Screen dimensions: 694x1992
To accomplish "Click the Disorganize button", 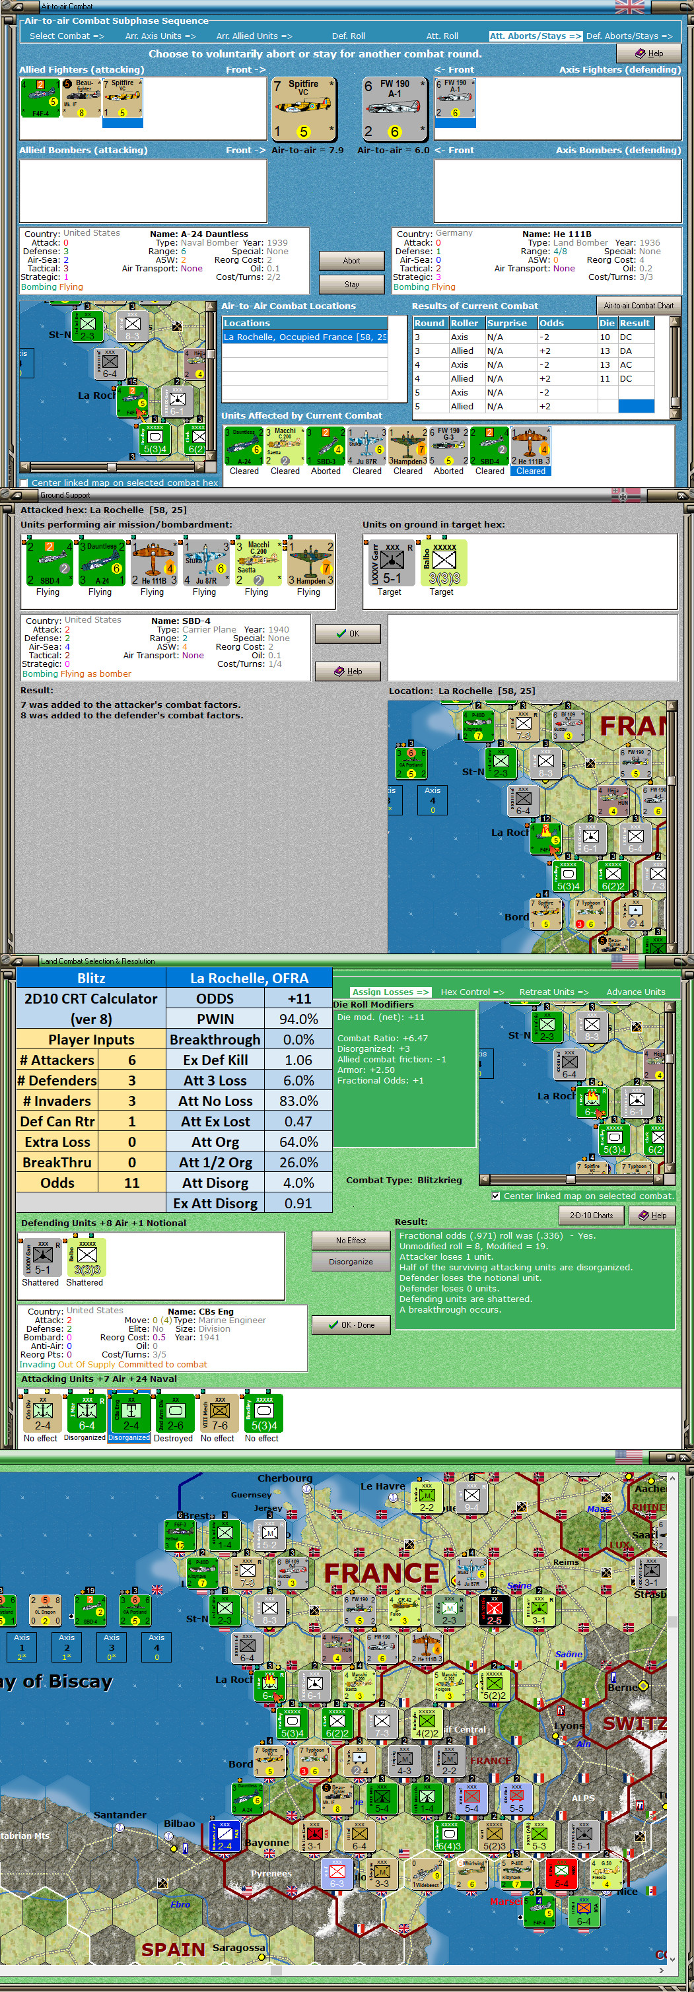I will (351, 1261).
